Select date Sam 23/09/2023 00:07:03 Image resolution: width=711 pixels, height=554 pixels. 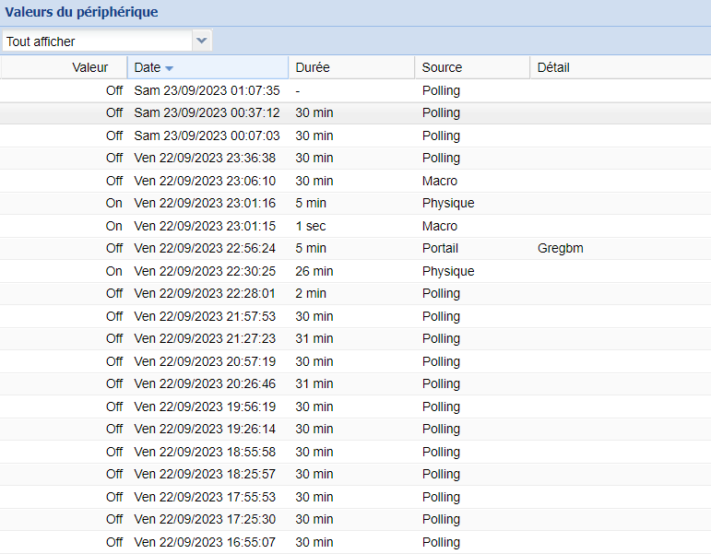207,136
